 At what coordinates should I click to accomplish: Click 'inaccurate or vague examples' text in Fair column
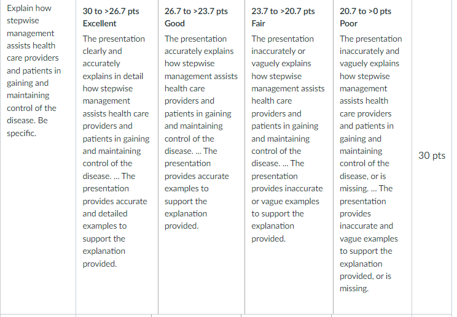coord(287,195)
